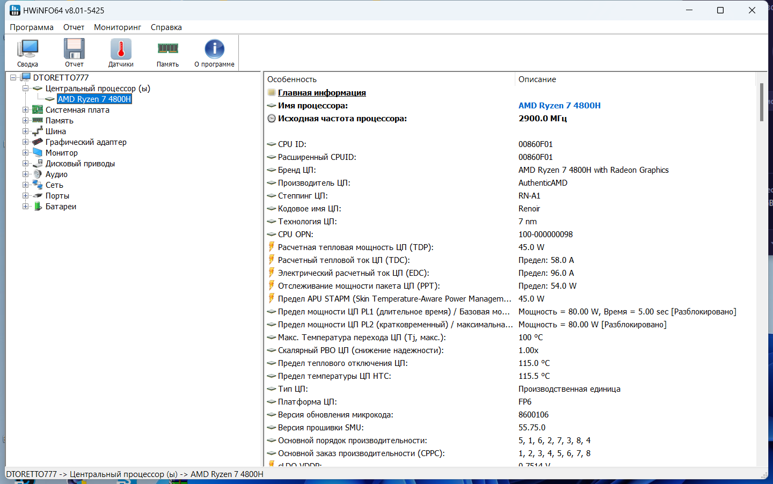Open the Мониторинг menu

[x=118, y=27]
